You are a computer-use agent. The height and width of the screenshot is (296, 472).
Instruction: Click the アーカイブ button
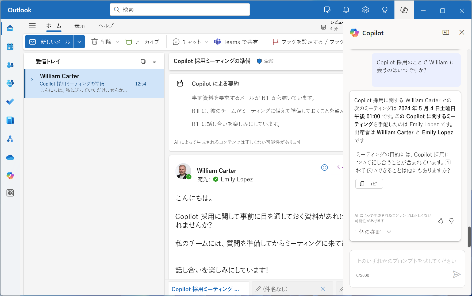(143, 42)
